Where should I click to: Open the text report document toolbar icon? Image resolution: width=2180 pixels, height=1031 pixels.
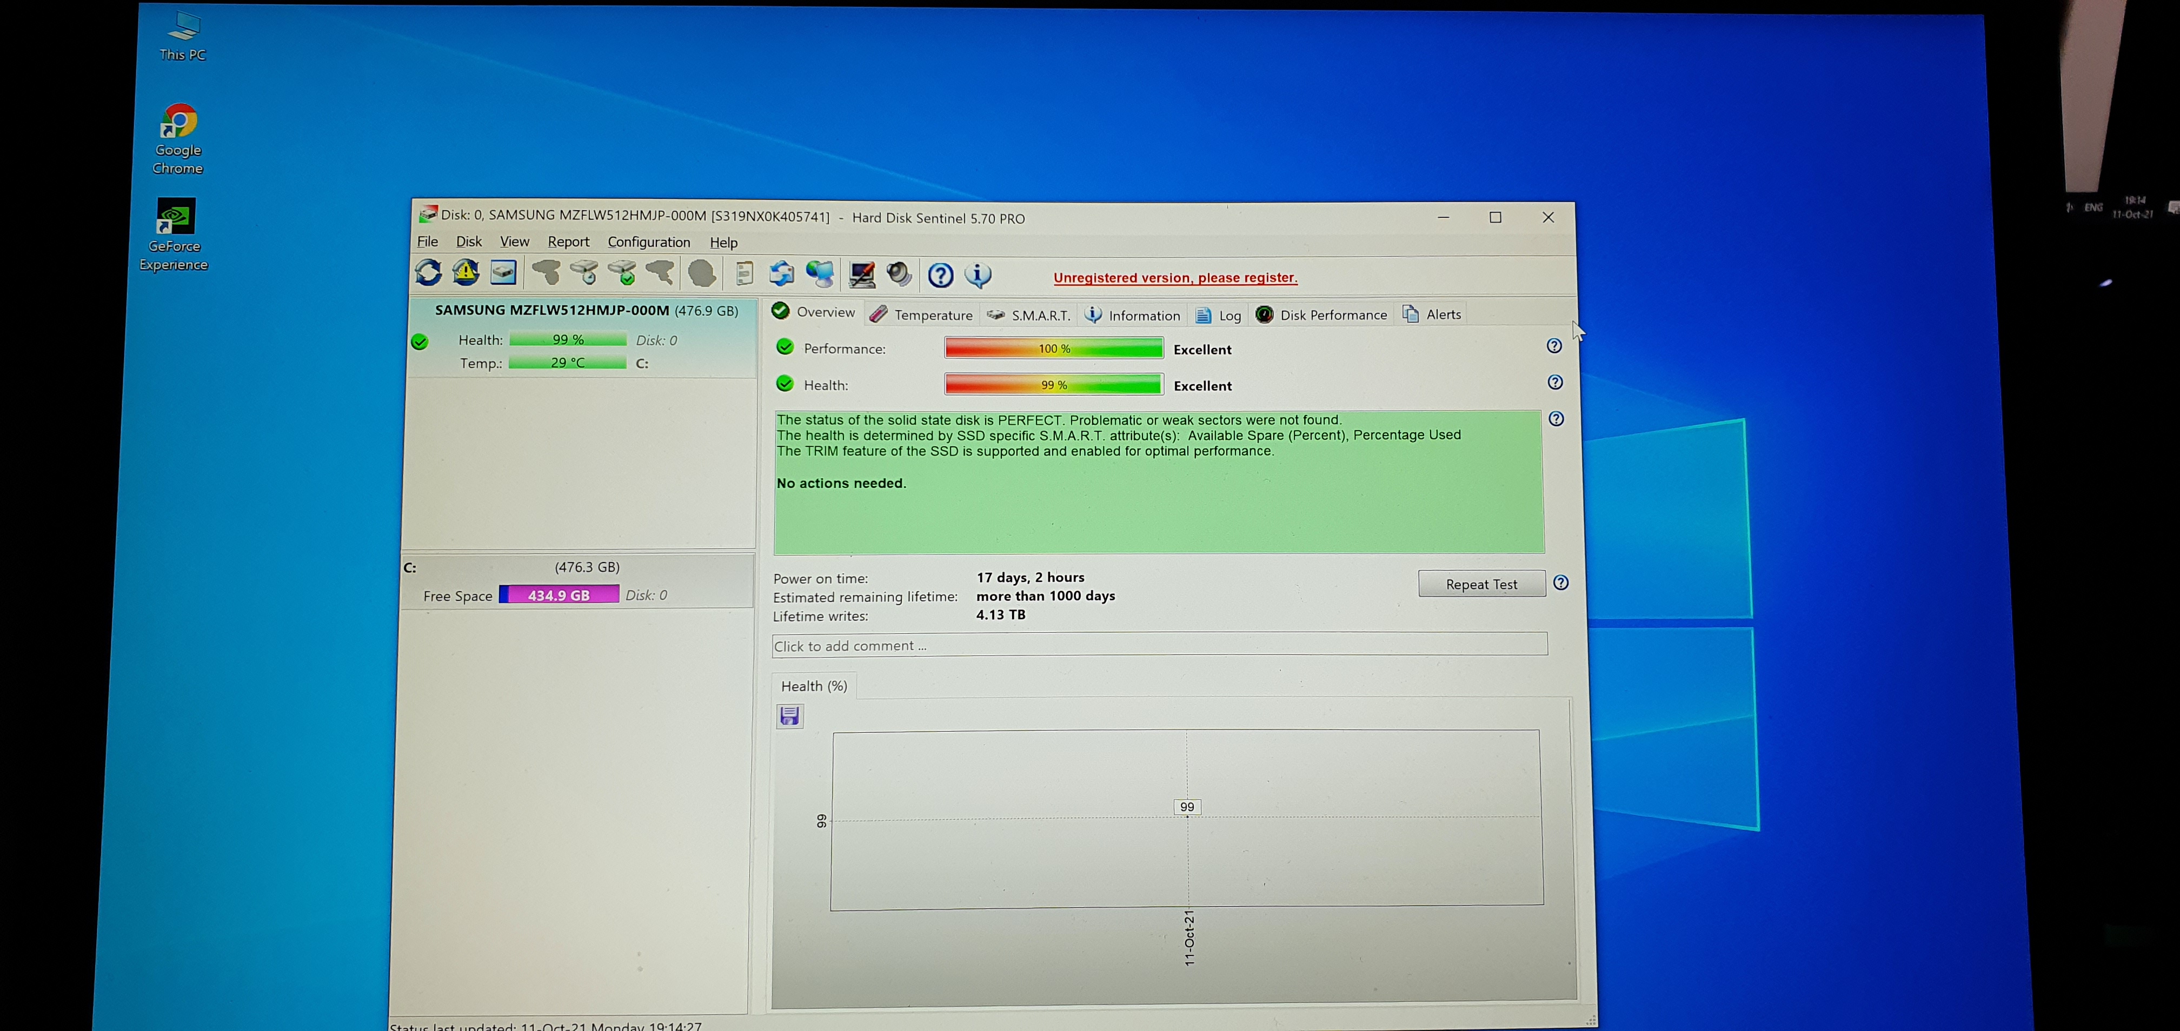tap(744, 273)
